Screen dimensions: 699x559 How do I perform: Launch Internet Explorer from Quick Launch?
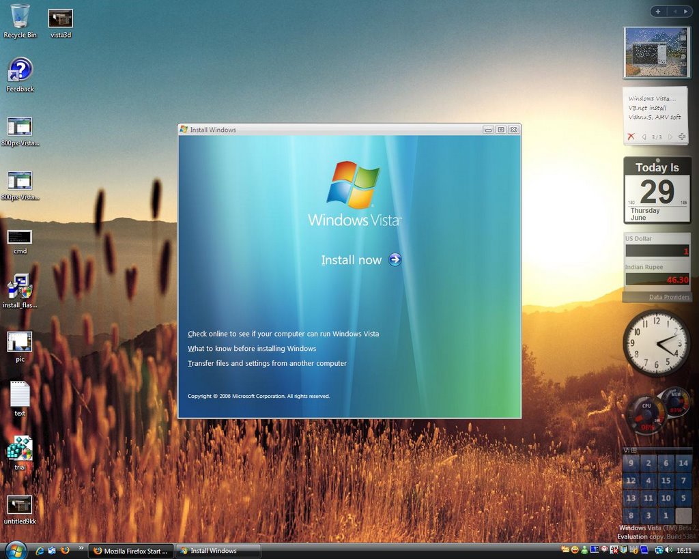(x=40, y=551)
